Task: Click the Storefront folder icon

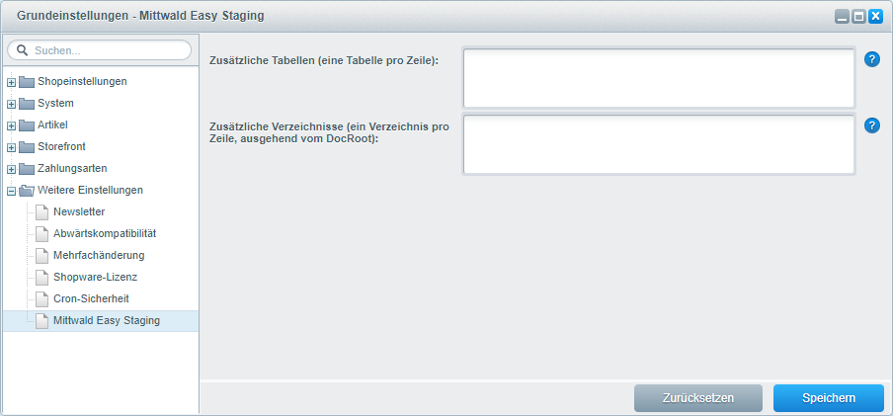Action: [x=27, y=147]
